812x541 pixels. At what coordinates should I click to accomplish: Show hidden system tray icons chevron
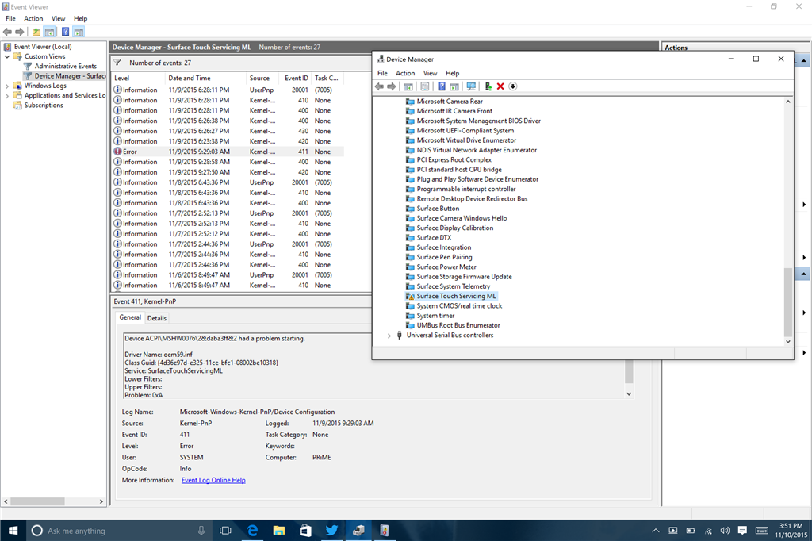pos(656,531)
